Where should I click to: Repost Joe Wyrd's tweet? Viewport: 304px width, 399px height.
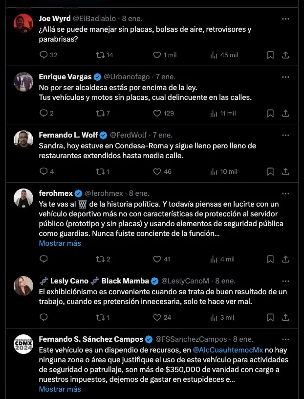point(100,55)
